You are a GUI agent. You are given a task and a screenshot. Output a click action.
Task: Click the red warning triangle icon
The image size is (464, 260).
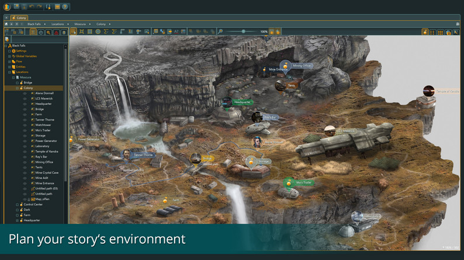[56, 32]
